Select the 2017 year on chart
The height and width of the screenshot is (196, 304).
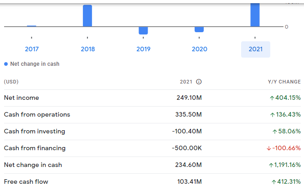coord(32,49)
